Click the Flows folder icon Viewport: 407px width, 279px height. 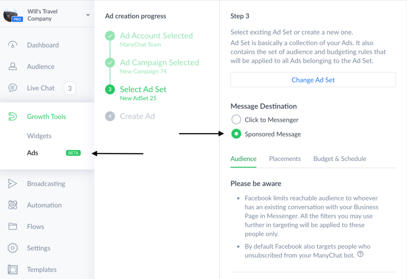[12, 227]
